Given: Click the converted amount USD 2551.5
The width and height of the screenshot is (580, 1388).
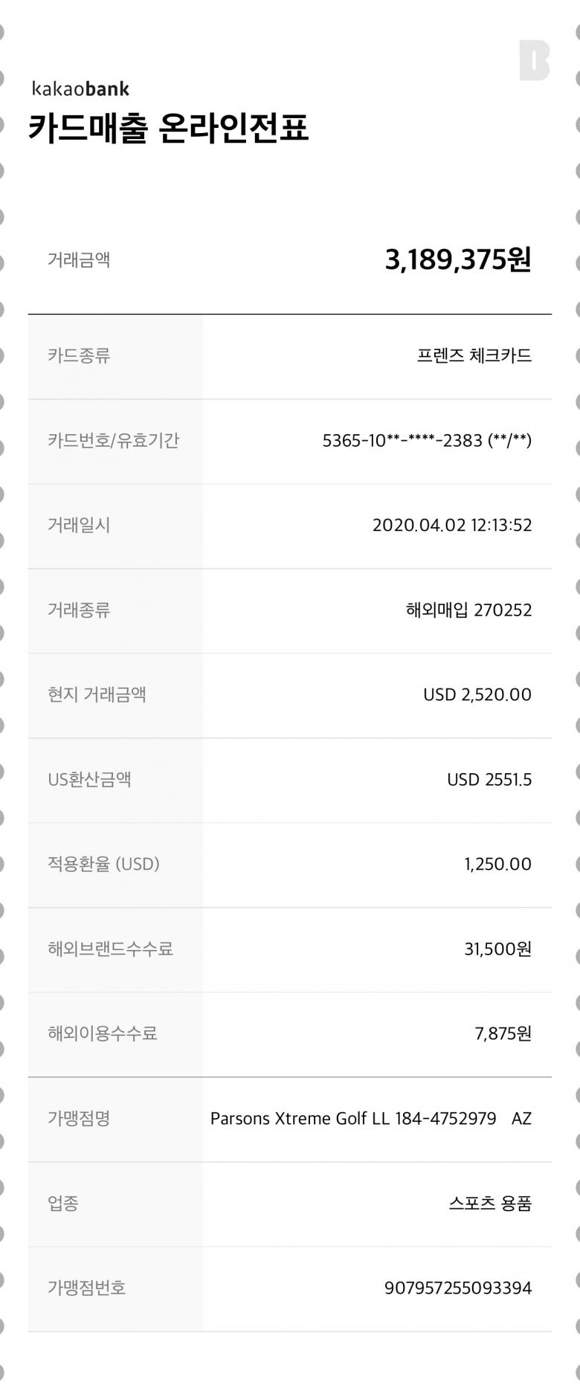Looking at the screenshot, I should pyautogui.click(x=489, y=779).
